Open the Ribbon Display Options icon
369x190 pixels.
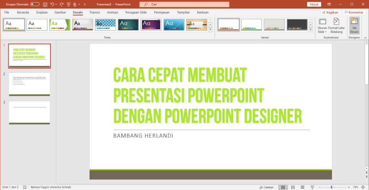(x=329, y=4)
